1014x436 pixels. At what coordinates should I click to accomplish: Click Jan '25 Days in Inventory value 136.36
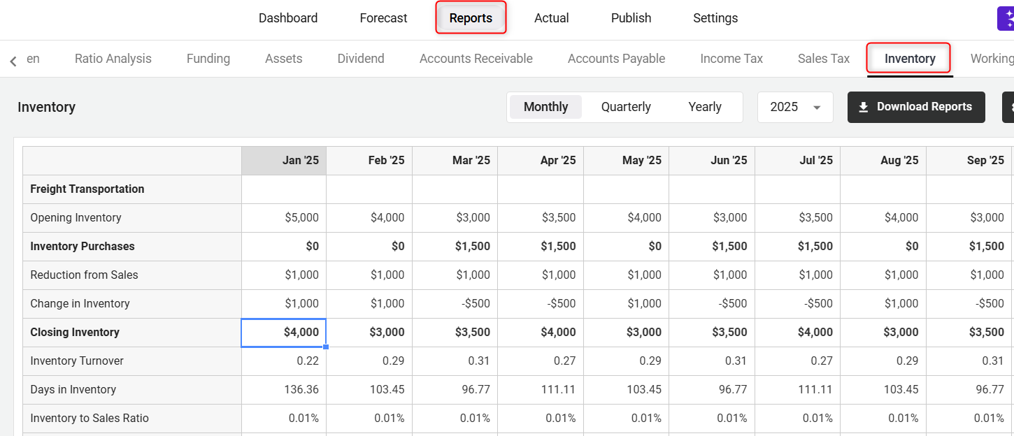pos(284,390)
